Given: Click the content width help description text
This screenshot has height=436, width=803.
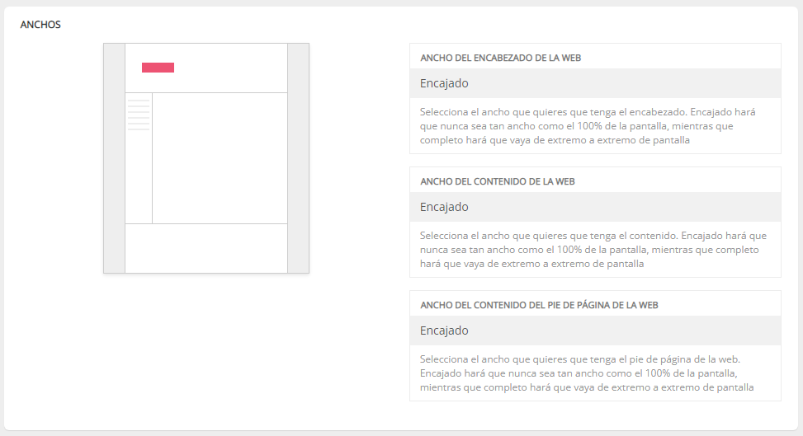Looking at the screenshot, I should pos(593,250).
